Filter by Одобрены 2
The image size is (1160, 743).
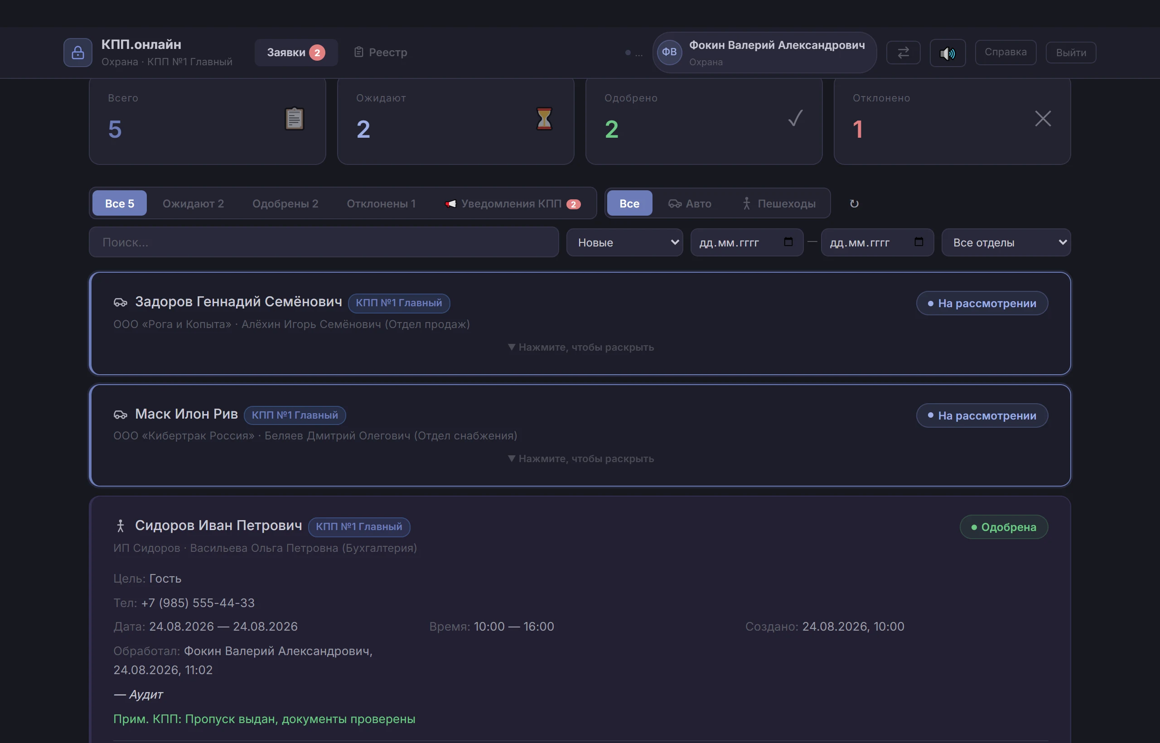285,203
